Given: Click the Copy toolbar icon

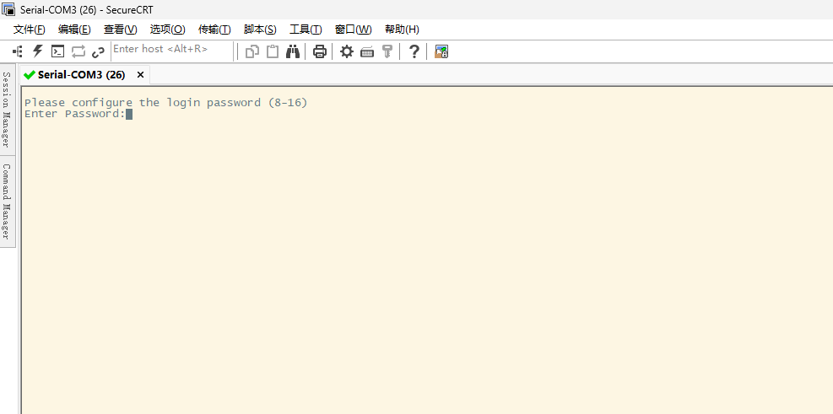Looking at the screenshot, I should [x=252, y=51].
